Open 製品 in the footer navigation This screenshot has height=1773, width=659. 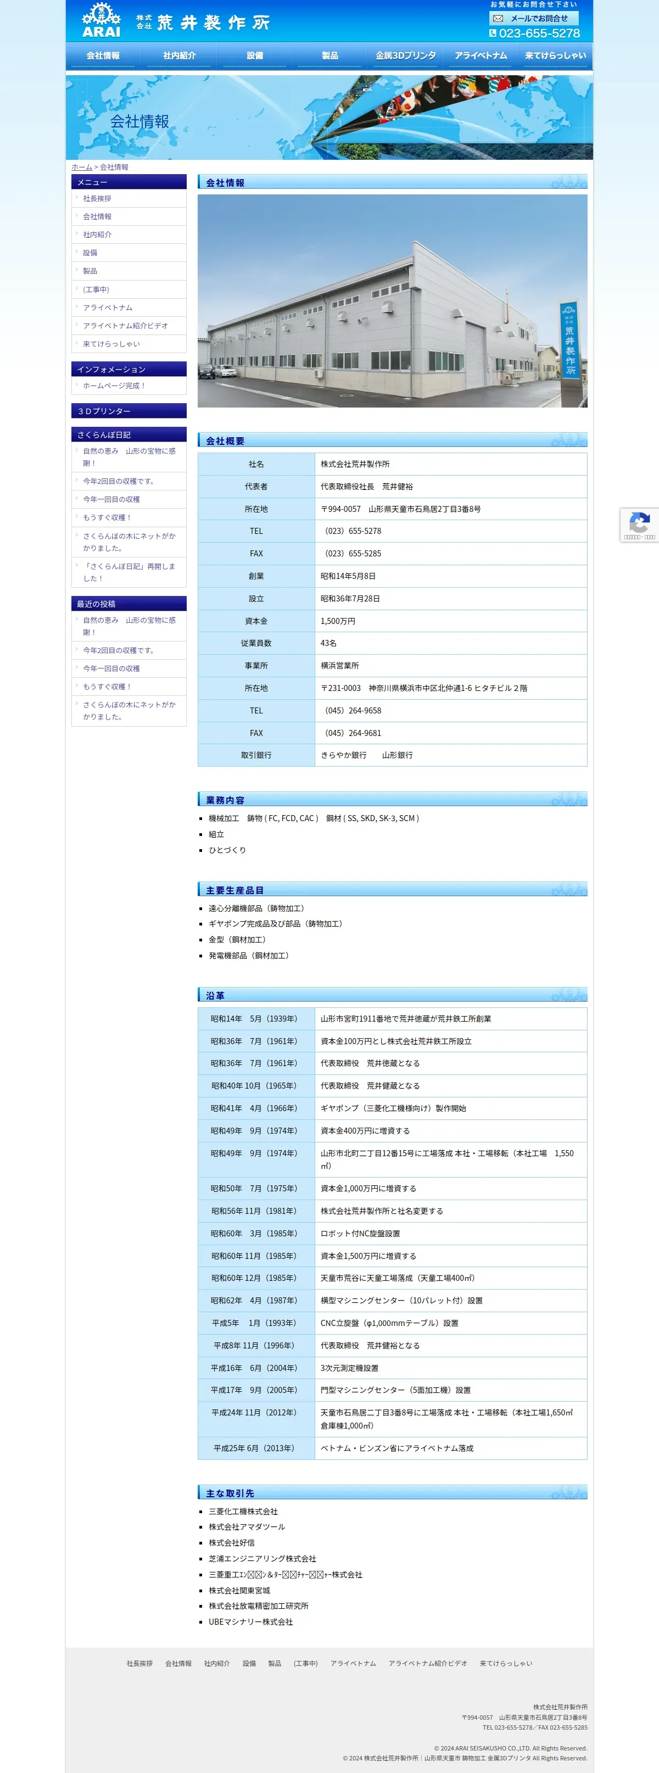pos(275,1664)
